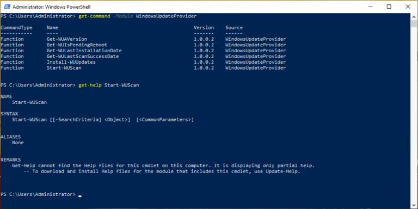Click the Install-WUUpdates function name

[x=71, y=62]
